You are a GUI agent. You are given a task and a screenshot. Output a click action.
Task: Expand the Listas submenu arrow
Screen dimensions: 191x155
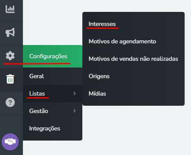pos(75,93)
